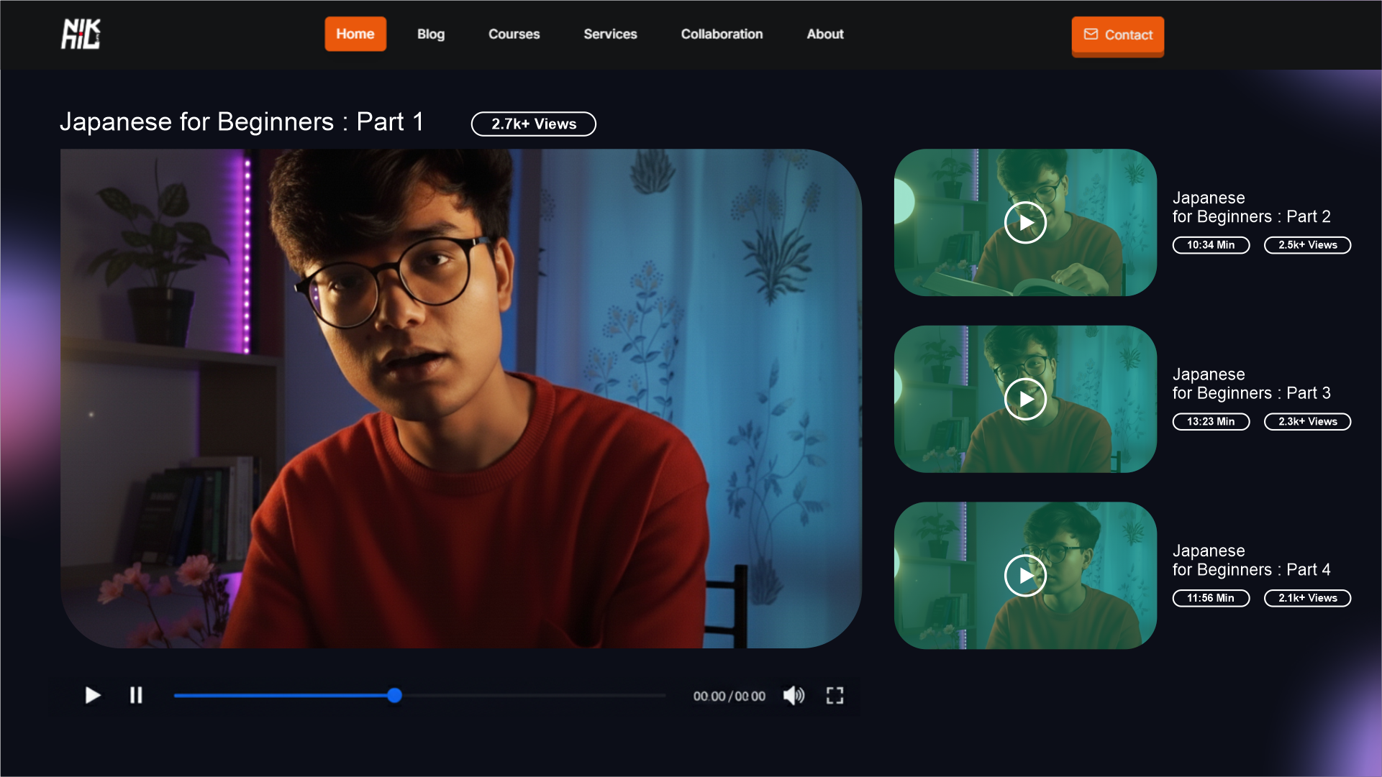Click the 13:23 Min duration badge
Viewport: 1382px width, 777px height.
click(1211, 422)
